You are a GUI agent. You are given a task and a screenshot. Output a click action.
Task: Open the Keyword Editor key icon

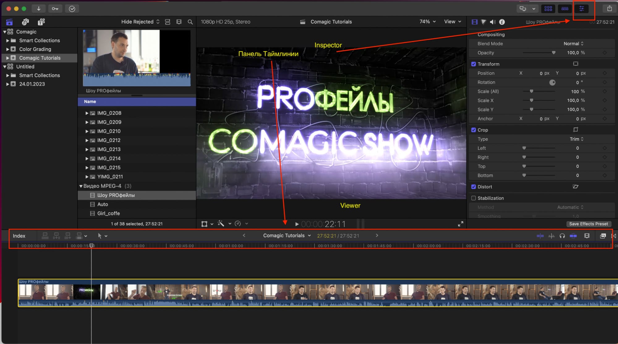pyautogui.click(x=55, y=9)
